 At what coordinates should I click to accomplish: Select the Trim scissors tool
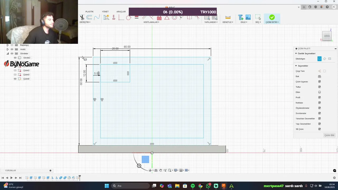[x=82, y=17]
